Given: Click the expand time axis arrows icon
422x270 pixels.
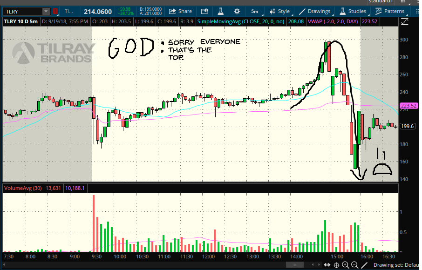Looking at the screenshot, I should [x=327, y=265].
